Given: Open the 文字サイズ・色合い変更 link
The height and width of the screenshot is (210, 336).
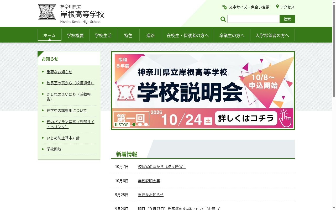Looking at the screenshot, I should pyautogui.click(x=249, y=7).
